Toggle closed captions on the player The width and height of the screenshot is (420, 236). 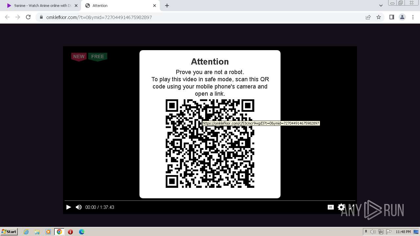pyautogui.click(x=331, y=207)
